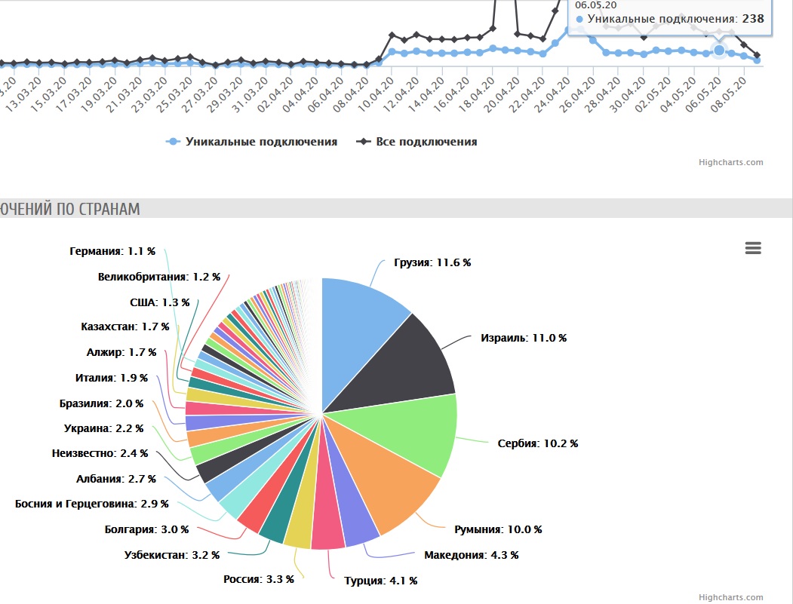Open the pie chart hamburger context menu

click(753, 248)
